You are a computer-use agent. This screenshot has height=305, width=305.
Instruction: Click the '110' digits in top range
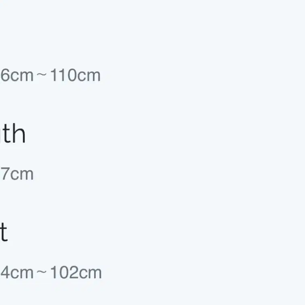click(63, 75)
